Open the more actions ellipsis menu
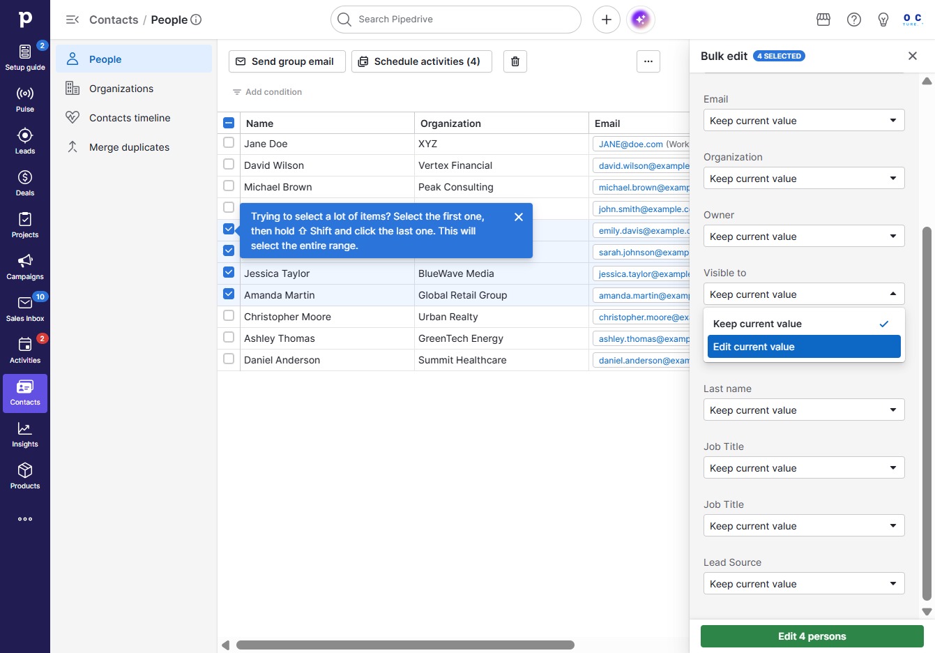Viewport: 935px width, 653px height. (x=648, y=61)
